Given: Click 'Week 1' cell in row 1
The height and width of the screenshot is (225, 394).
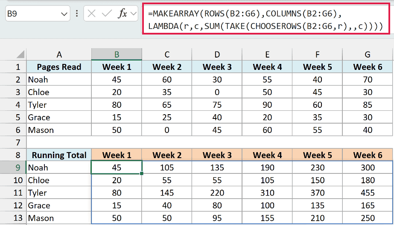Looking at the screenshot, I should coord(117,67).
